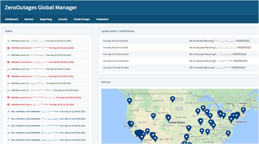
Task: Click alert timestamp Mon Sep 19 13:32:04 2016
Action: click(x=116, y=61)
